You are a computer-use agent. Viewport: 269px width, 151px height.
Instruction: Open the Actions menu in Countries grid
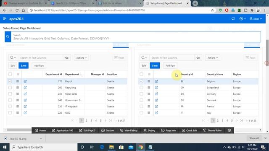tap(213, 58)
